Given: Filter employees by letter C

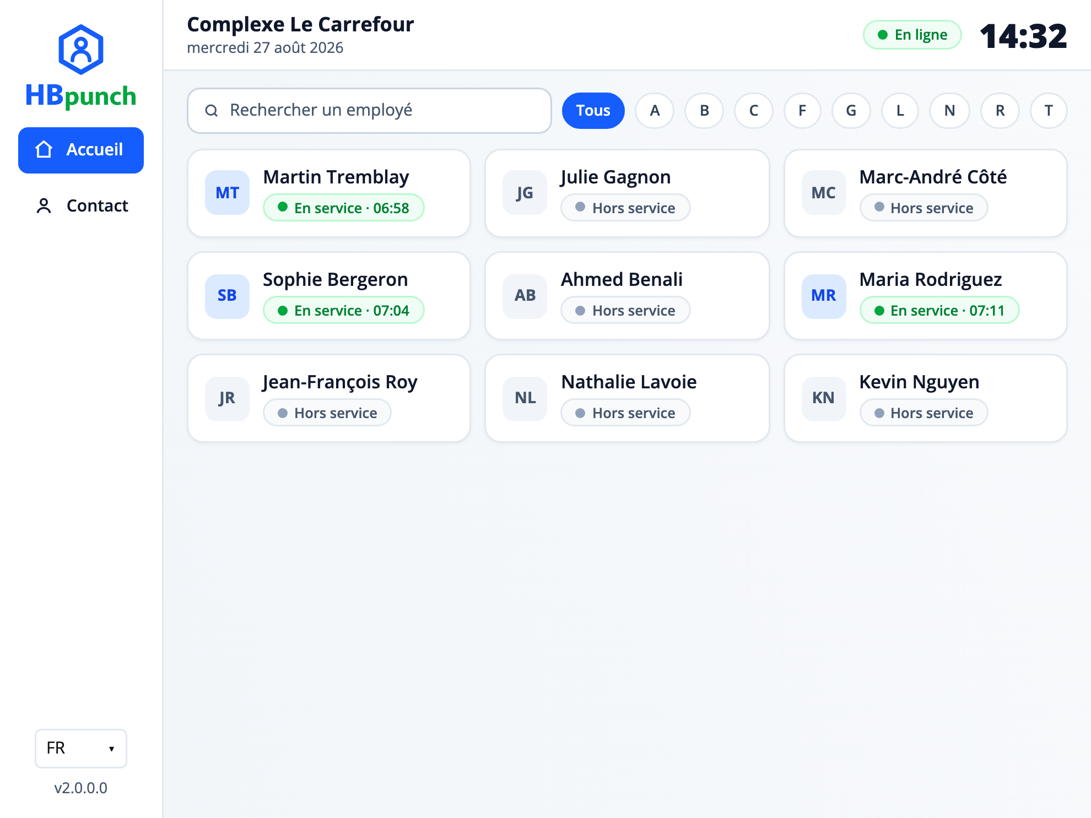Looking at the screenshot, I should tap(754, 111).
